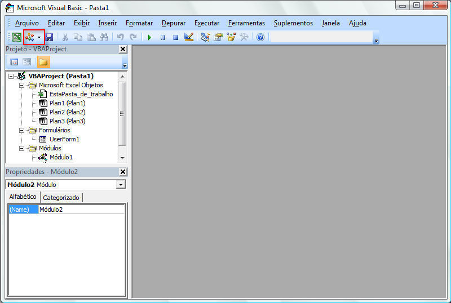Select Plan2 (Plan2) sheet object
The width and height of the screenshot is (451, 303).
(67, 112)
